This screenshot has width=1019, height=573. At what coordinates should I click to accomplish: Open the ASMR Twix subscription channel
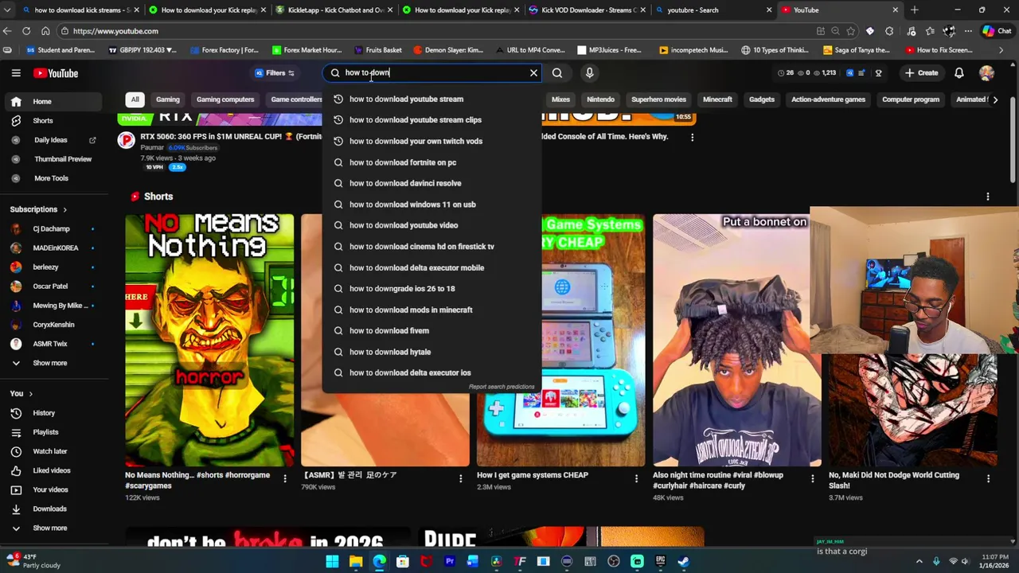click(54, 344)
